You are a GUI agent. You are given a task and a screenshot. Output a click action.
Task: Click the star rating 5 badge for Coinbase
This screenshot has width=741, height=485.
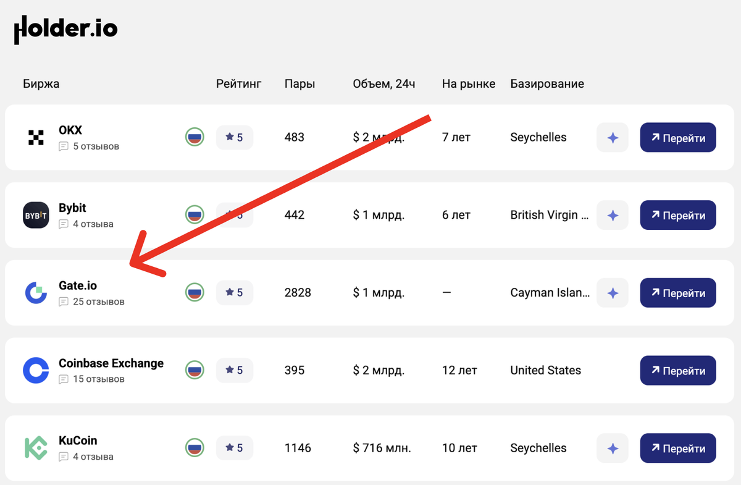(x=235, y=370)
